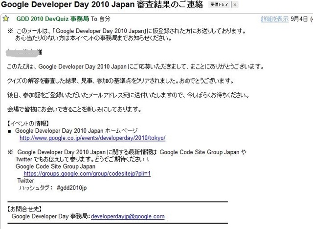Open the Developer Day Tokyo homepage URL
The image size is (313, 229).
pyautogui.click(x=92, y=138)
